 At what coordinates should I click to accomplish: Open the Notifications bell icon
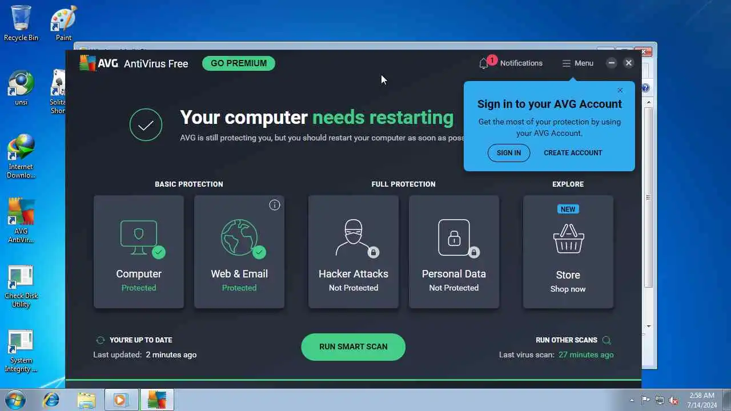point(484,63)
